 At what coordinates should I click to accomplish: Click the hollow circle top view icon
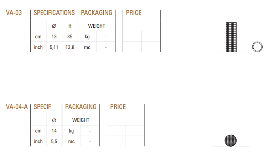coord(257,47)
